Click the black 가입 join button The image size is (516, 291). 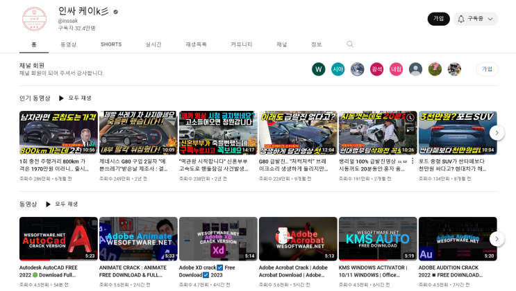click(438, 19)
